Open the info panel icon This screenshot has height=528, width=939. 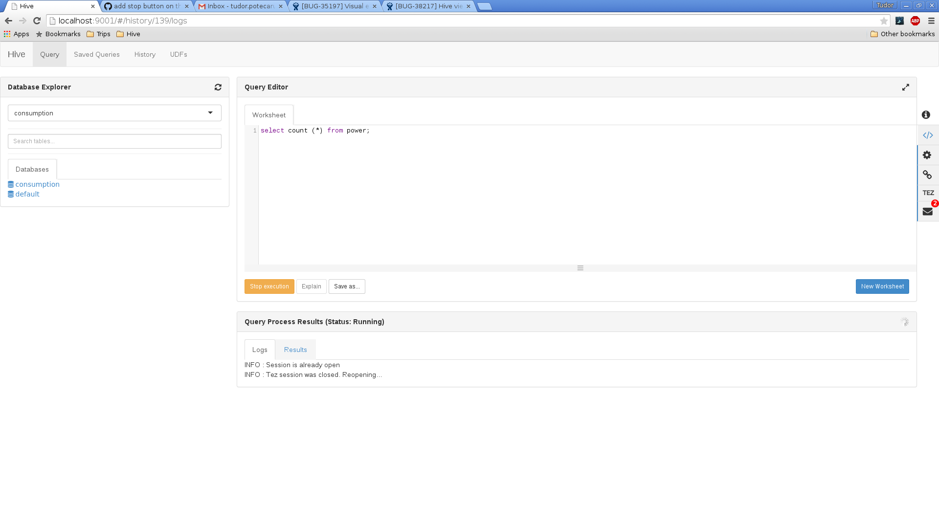(x=926, y=115)
